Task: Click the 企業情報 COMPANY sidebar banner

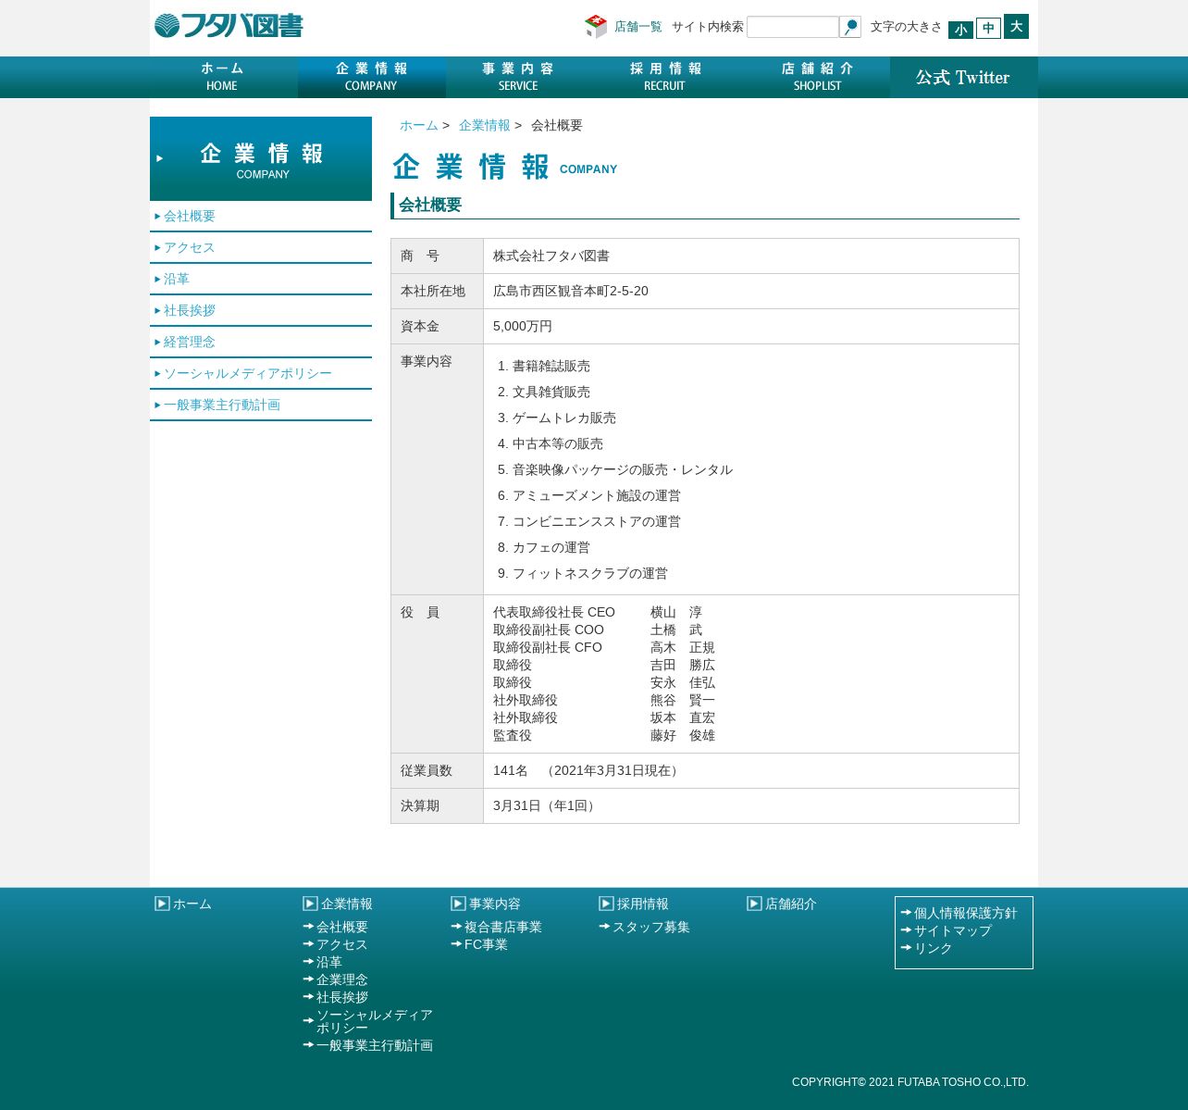Action: (261, 158)
